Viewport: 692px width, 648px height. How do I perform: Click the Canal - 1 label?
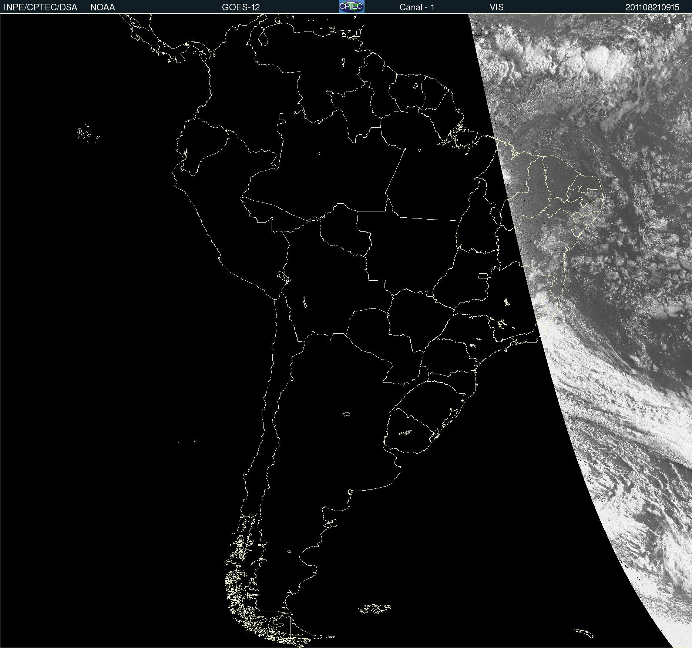(417, 7)
